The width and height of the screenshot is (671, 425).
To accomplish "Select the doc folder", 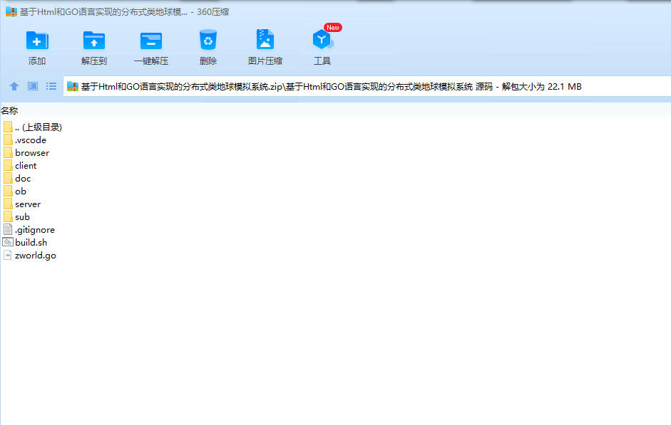I will 23,178.
